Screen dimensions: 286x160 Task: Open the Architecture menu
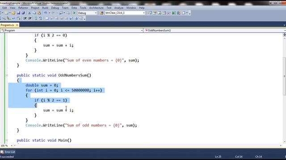pyautogui.click(x=97, y=8)
